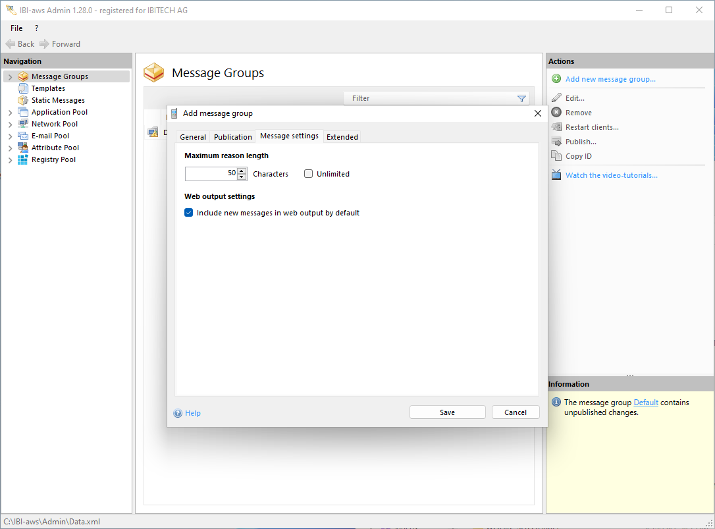
Task: Uncheck Include new messages in web output
Action: point(189,213)
